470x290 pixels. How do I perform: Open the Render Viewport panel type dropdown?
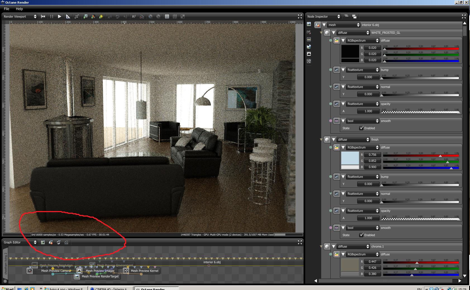coord(20,16)
